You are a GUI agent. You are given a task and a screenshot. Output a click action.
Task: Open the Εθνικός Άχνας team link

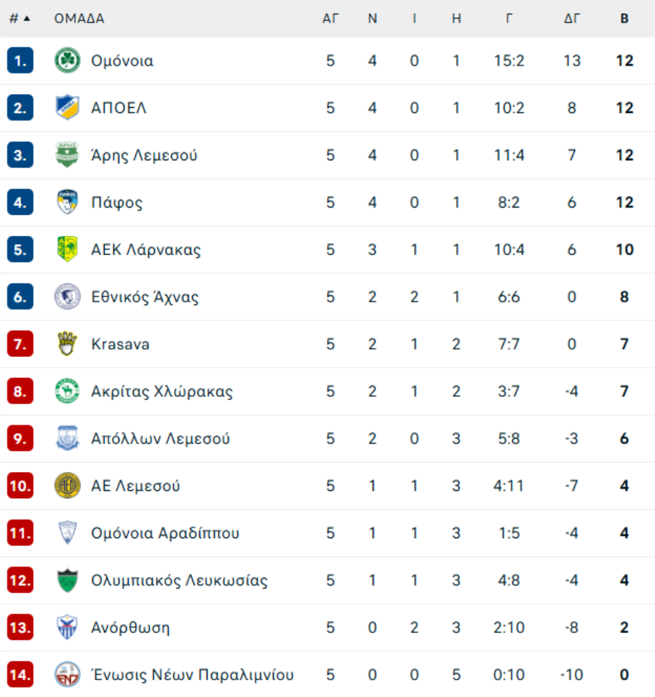pyautogui.click(x=145, y=297)
